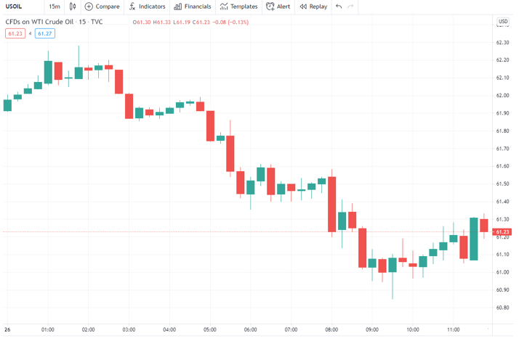Image resolution: width=519 pixels, height=341 pixels.
Task: Open the candlestick chart style selector
Action: (73, 7)
